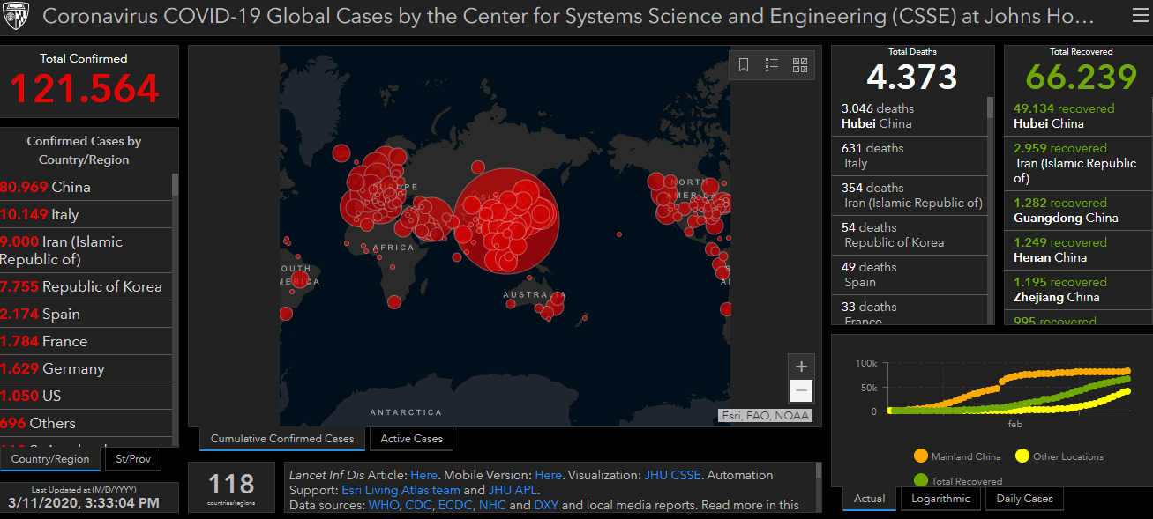Show the map legend list icon
1153x519 pixels.
tap(772, 64)
